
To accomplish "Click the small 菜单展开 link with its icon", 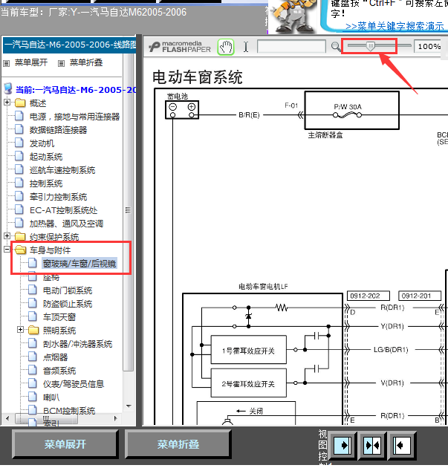I will pyautogui.click(x=25, y=62).
